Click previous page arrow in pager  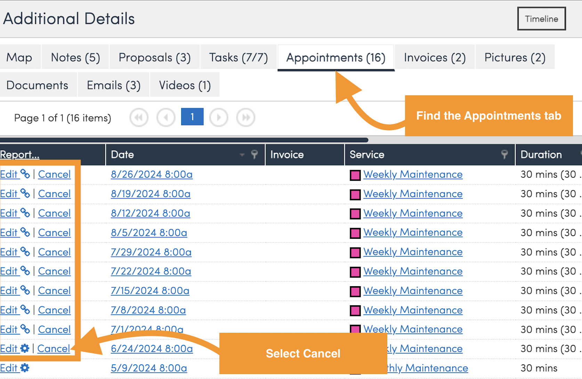pos(166,118)
